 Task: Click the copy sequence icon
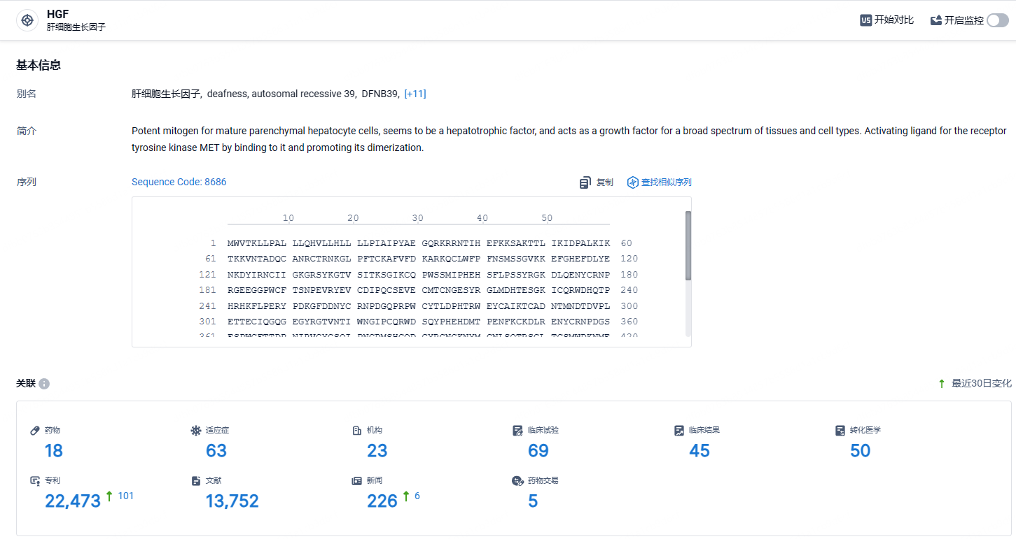point(585,182)
